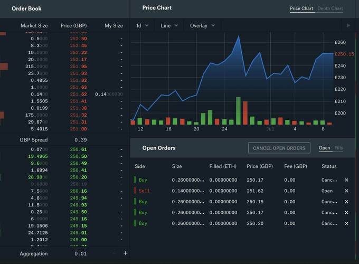Expand the Line chart type dropdown

[x=169, y=25]
